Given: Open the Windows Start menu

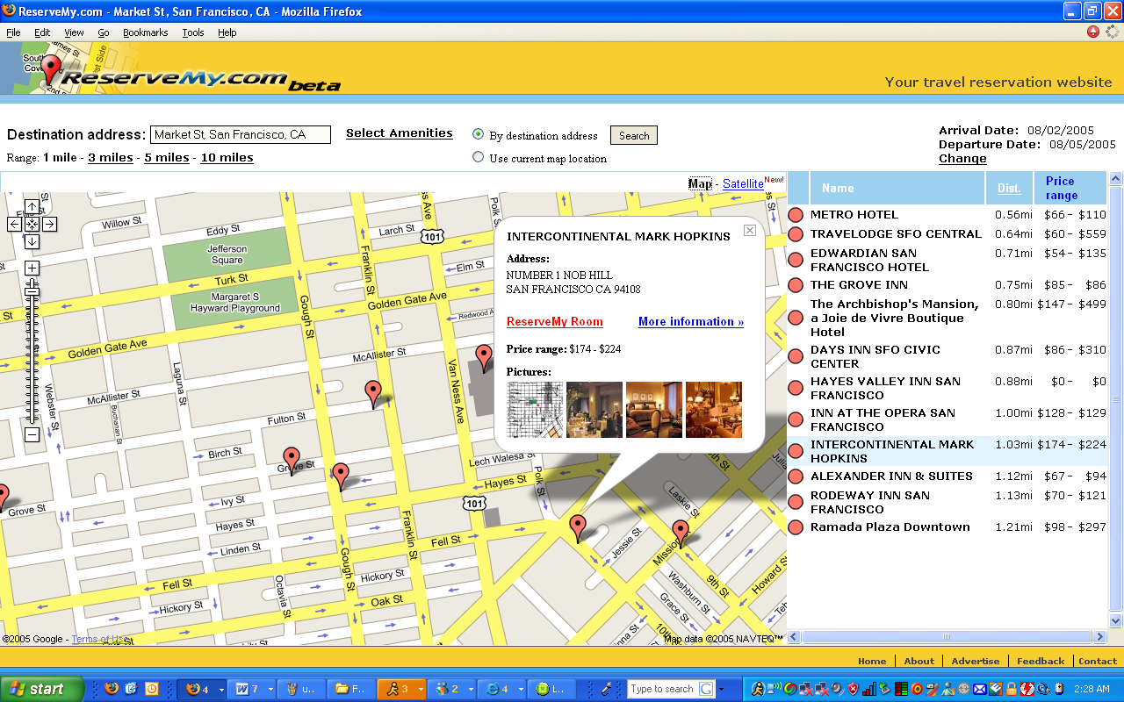Looking at the screenshot, I should (x=42, y=689).
